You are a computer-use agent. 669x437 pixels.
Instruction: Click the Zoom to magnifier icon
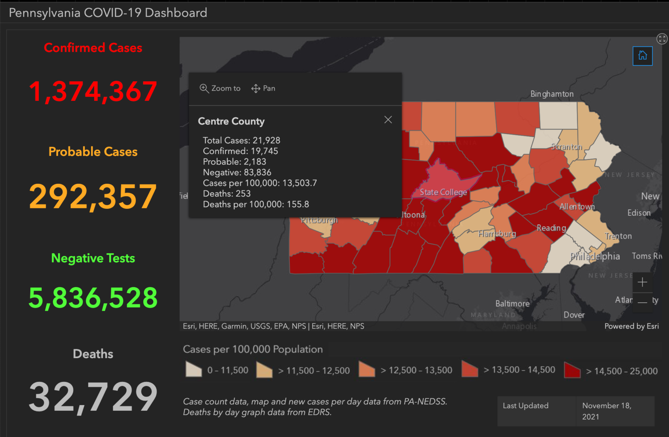204,88
